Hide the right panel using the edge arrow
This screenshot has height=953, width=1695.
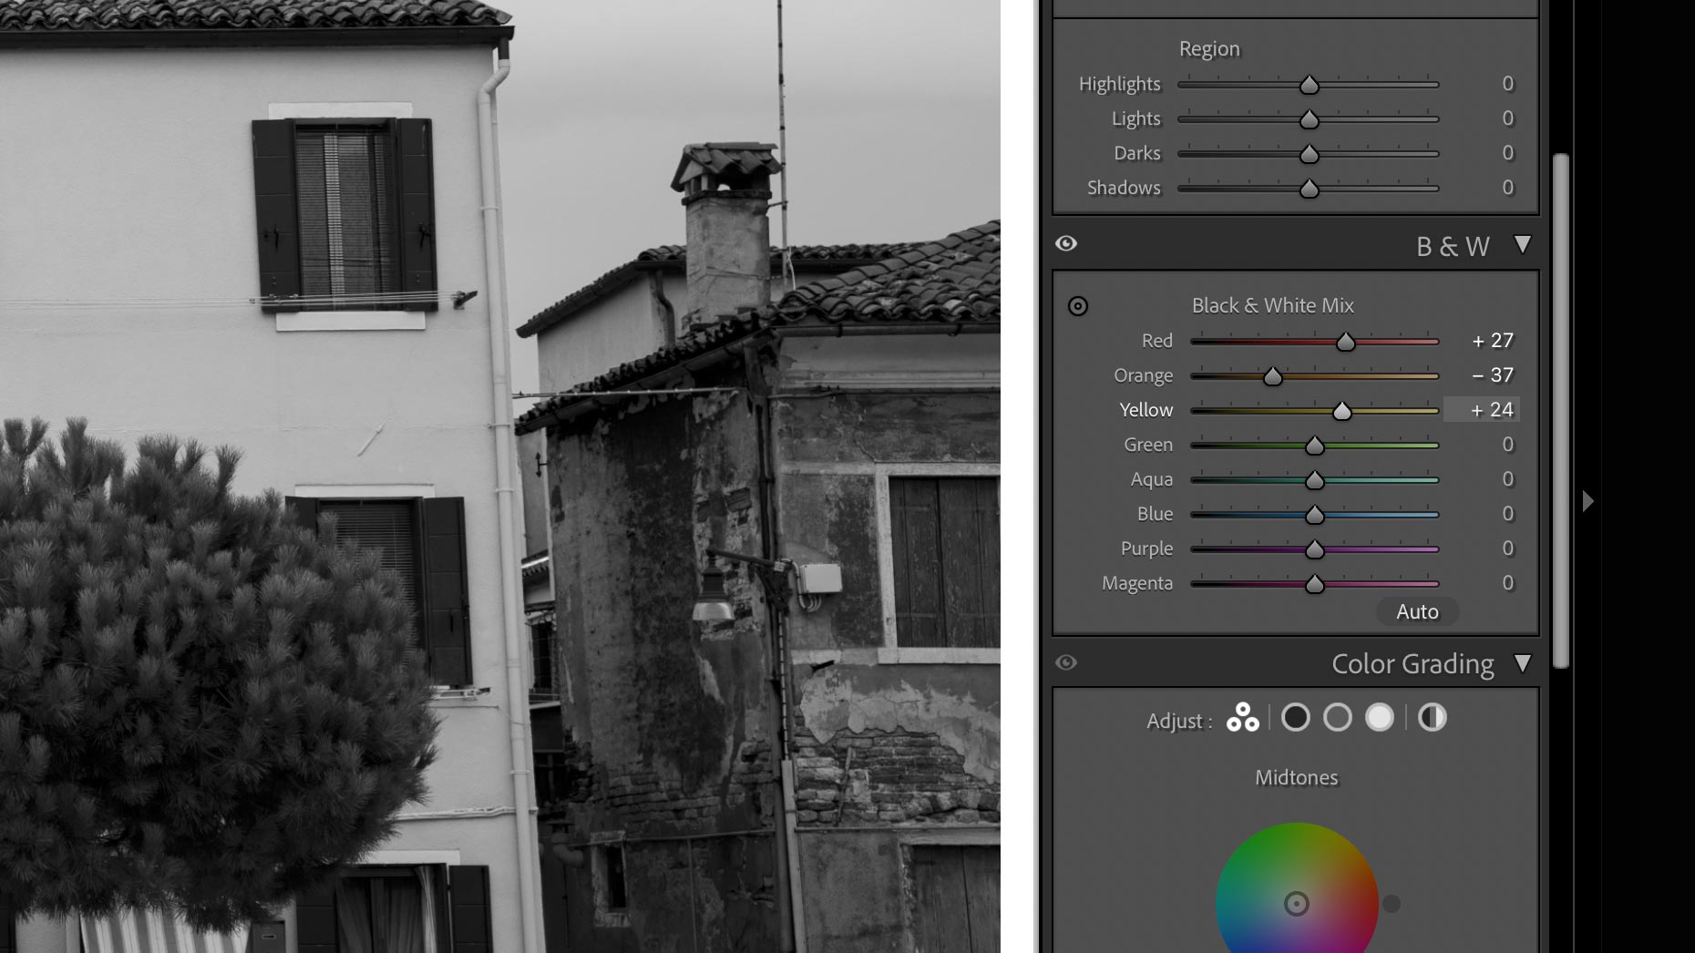coord(1588,501)
